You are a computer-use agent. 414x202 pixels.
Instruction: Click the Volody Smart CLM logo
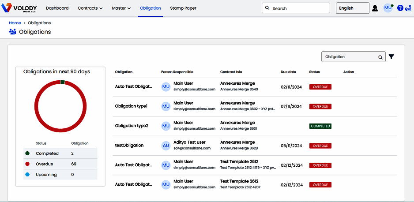point(19,8)
